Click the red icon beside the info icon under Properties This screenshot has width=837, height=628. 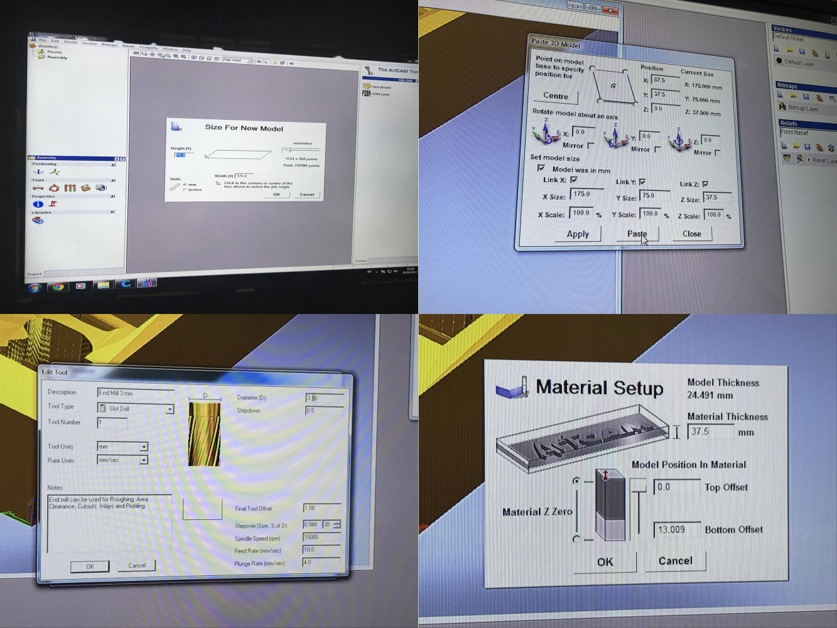53,203
